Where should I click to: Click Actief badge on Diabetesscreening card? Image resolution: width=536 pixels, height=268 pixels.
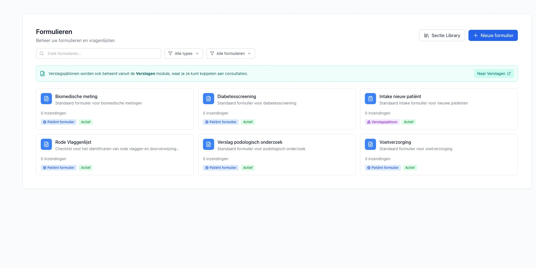click(248, 122)
